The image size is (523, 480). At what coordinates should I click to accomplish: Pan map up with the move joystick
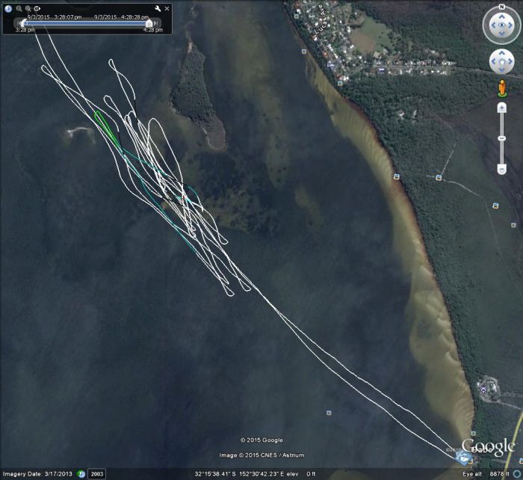tap(501, 54)
